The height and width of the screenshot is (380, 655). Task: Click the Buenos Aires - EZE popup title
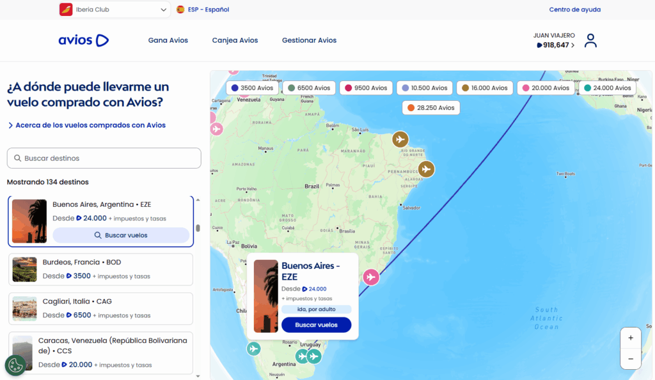[310, 271]
